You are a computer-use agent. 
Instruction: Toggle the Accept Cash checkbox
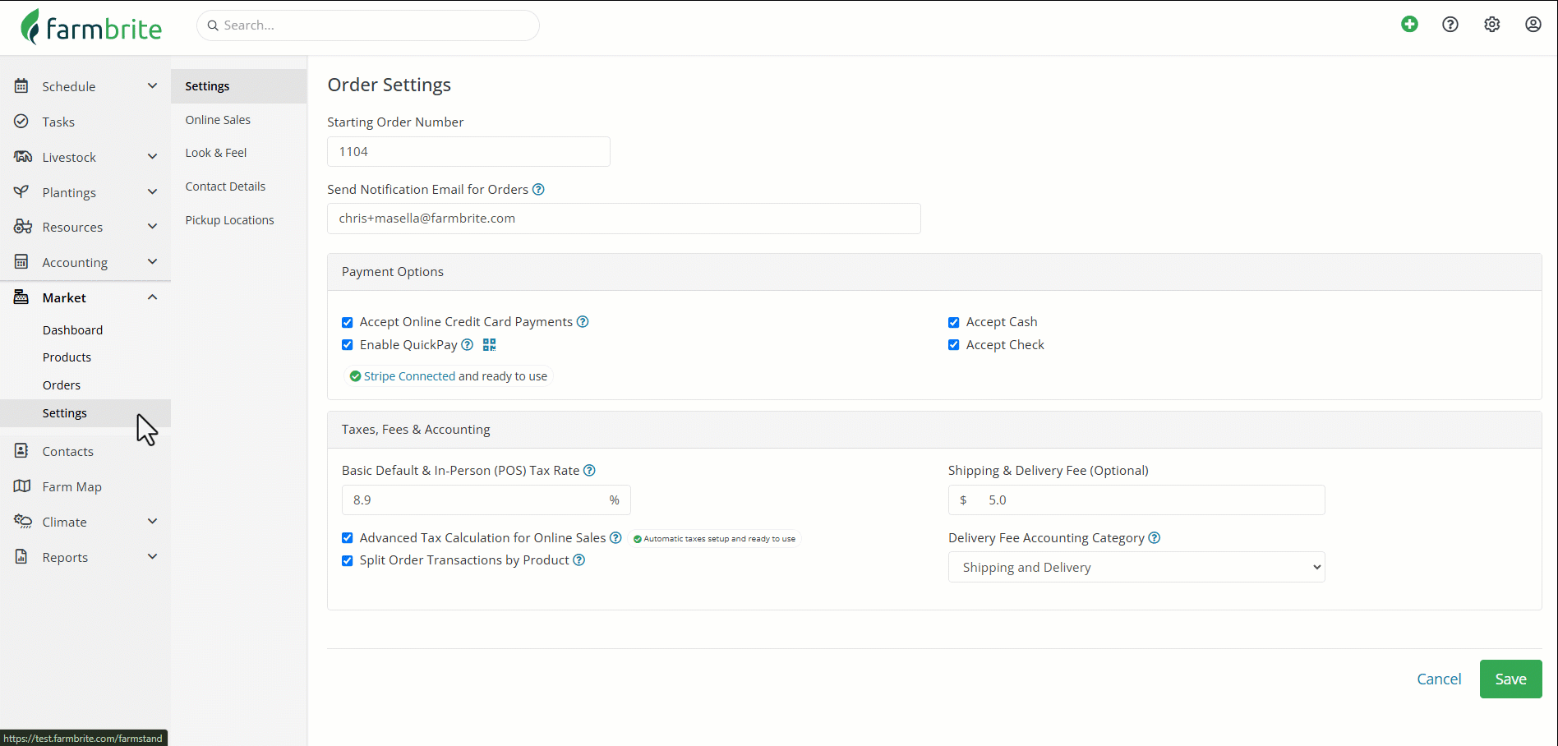954,322
